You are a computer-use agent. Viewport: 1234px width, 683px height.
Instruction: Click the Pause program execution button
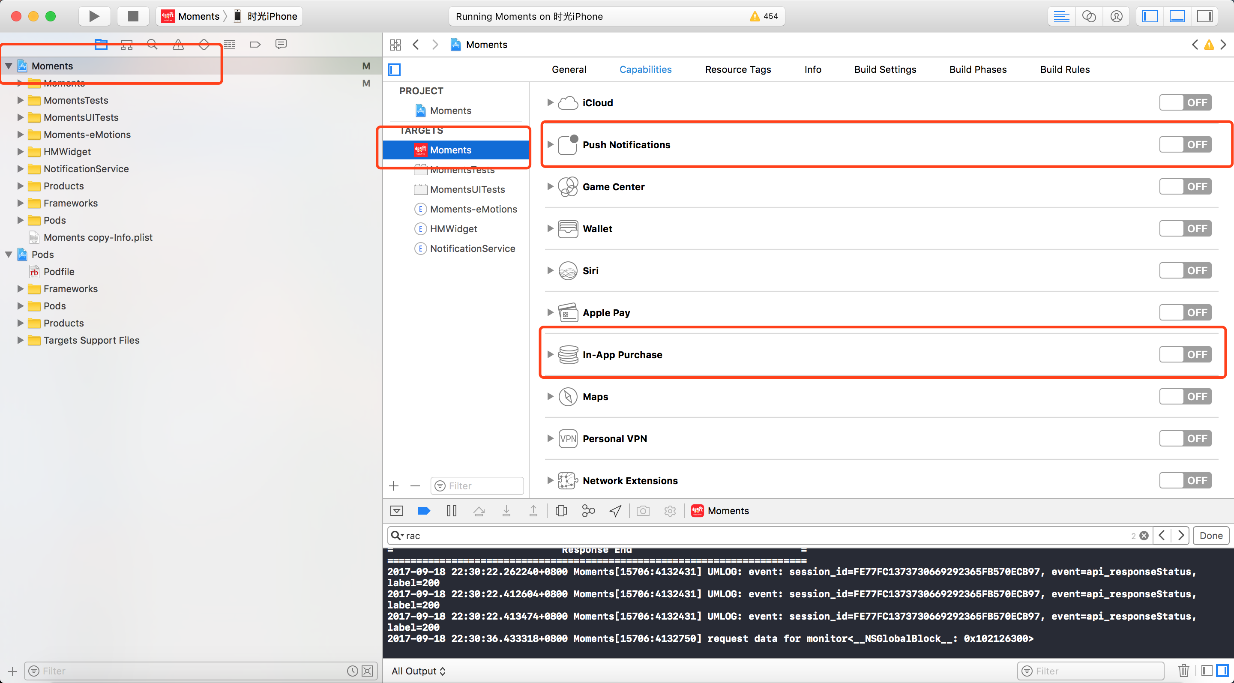[x=451, y=511]
